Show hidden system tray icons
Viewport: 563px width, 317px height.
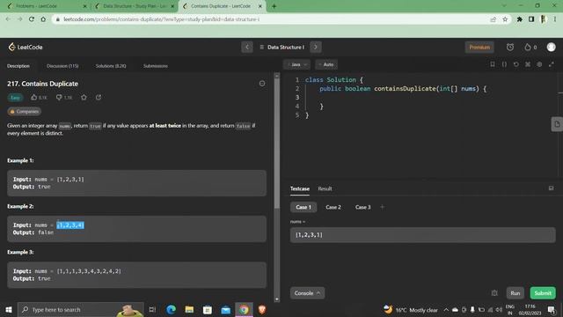click(446, 309)
